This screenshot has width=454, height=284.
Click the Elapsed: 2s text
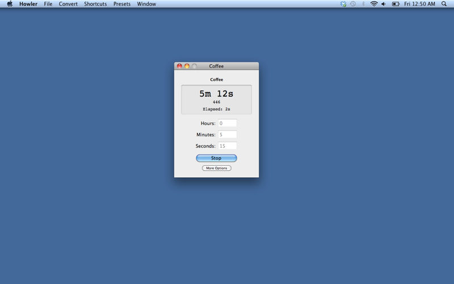[x=216, y=109]
